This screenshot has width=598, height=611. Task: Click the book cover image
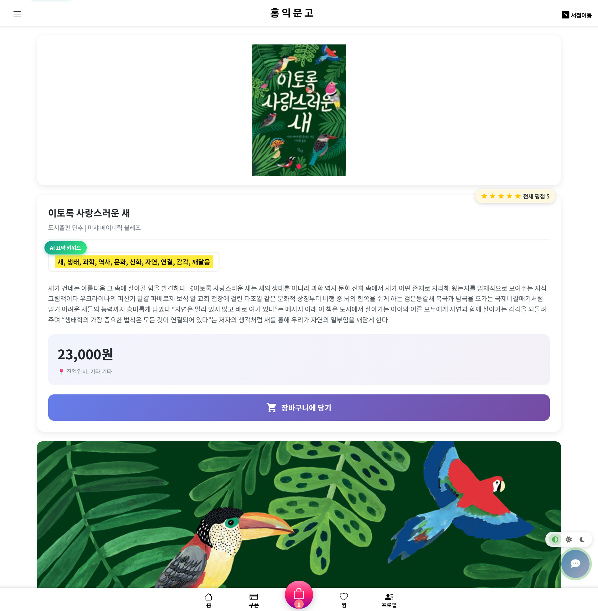tap(299, 110)
